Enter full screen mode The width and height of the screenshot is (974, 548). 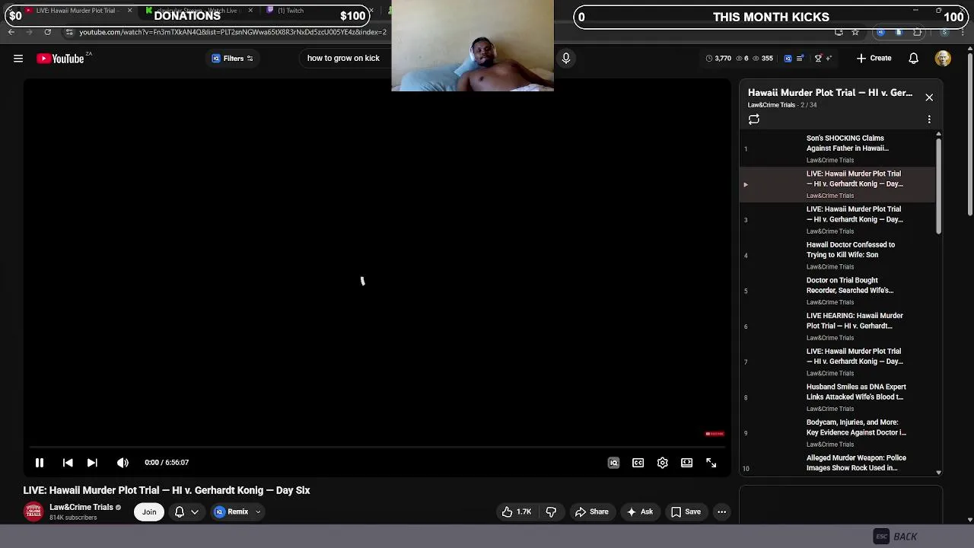click(711, 463)
